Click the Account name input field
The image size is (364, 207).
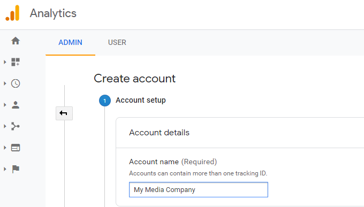199,189
